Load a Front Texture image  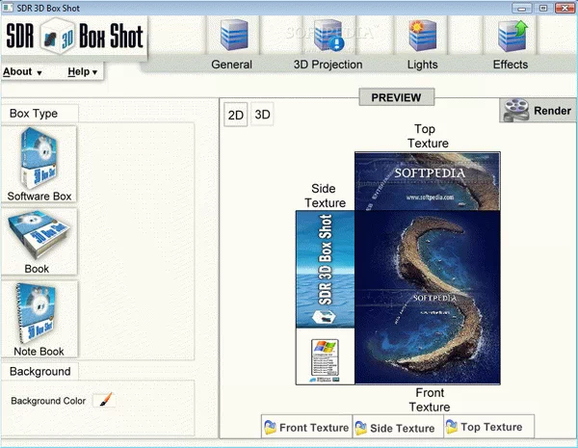point(306,428)
